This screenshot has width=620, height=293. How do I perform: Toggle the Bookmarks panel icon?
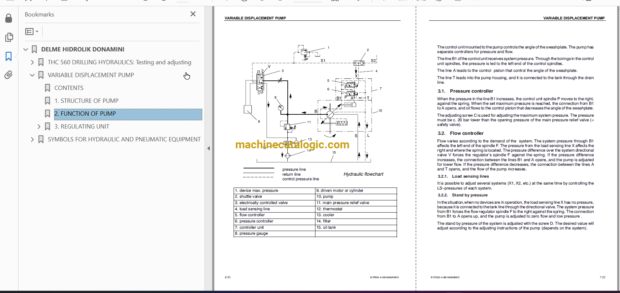[x=9, y=56]
